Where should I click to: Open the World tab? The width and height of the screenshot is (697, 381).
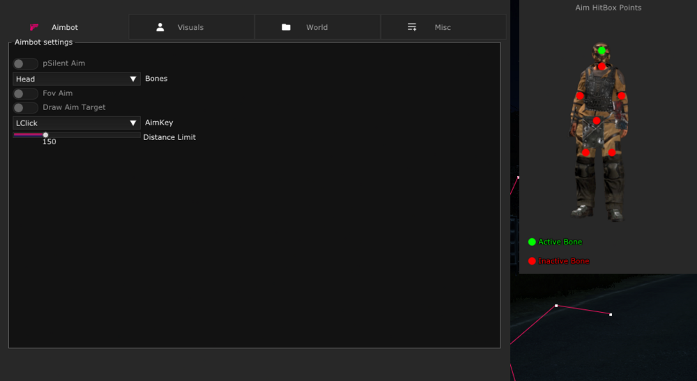click(317, 27)
